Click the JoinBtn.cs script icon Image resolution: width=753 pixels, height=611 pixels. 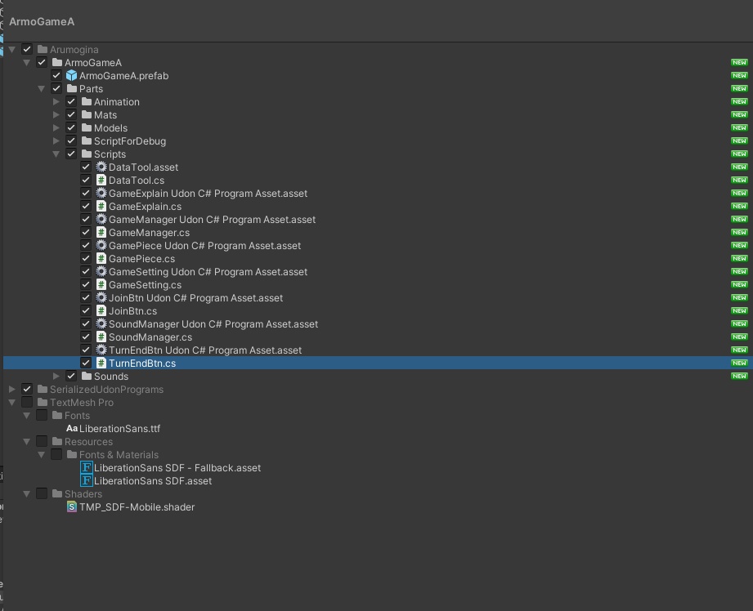pos(101,310)
